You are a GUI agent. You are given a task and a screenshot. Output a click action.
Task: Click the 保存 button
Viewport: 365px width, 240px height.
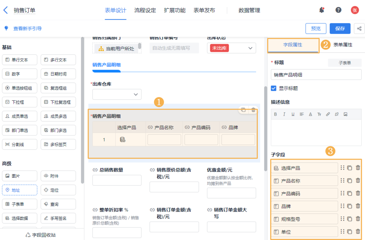coord(340,29)
